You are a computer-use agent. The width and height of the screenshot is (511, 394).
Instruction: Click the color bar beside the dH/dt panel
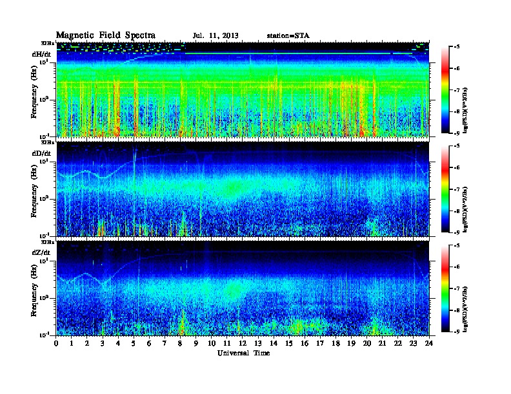click(x=445, y=90)
